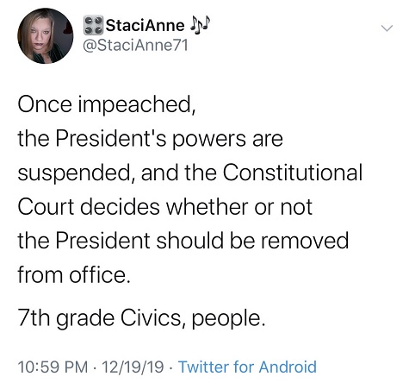Viewport: 409px width, 383px height.
Task: Click the 12/19/19 date
Action: (x=133, y=367)
